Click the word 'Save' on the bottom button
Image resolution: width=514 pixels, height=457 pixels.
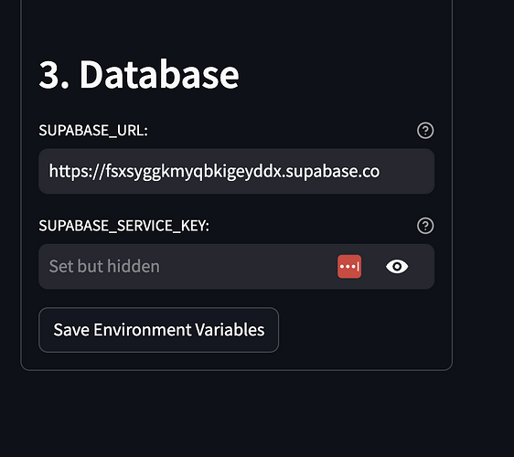coord(71,330)
